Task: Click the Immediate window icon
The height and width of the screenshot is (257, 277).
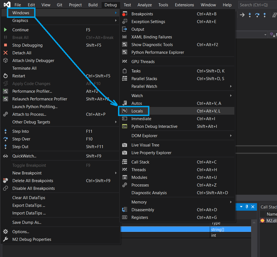Action: tap(125, 118)
